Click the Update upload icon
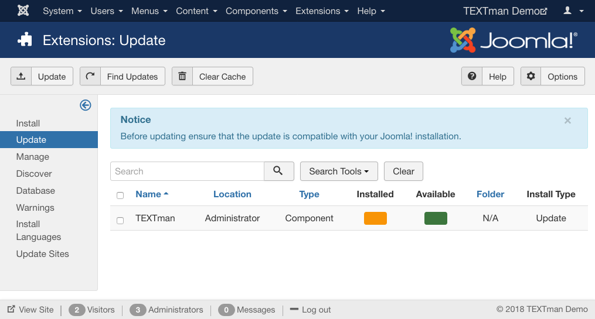595x319 pixels. coord(21,76)
